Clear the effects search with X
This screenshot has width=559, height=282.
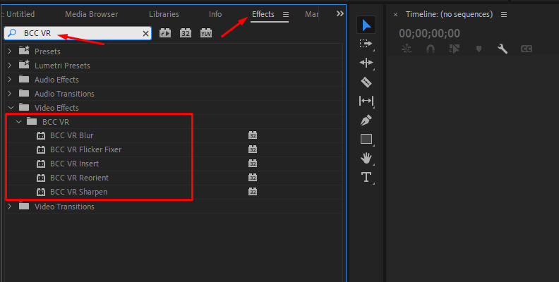pyautogui.click(x=145, y=33)
